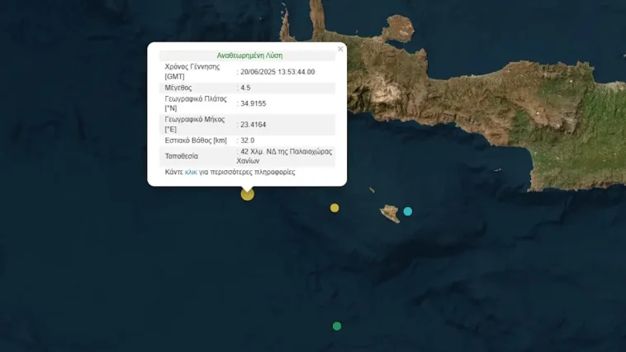Click the 'Εστιακό Βάθος [km]' label
Image resolution: width=626 pixels, height=352 pixels.
(x=196, y=140)
